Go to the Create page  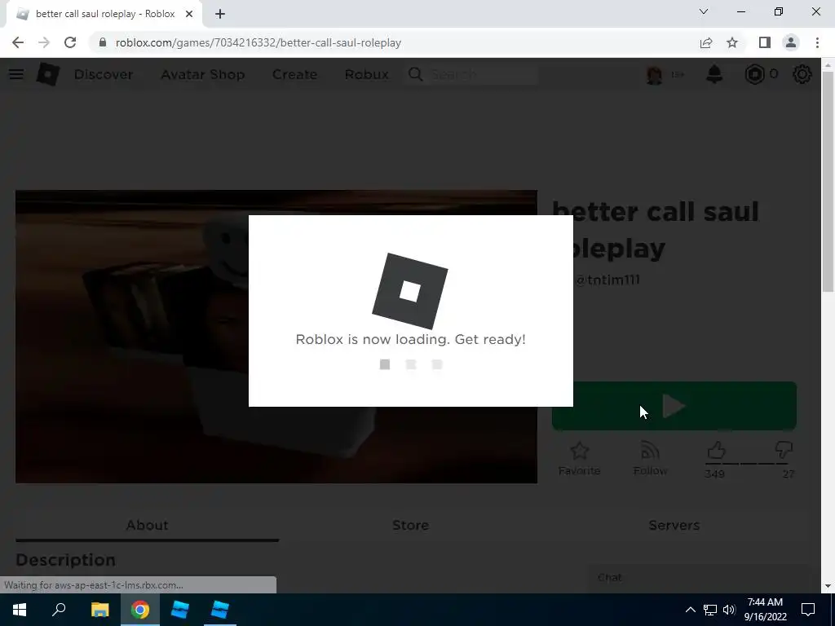pos(294,74)
